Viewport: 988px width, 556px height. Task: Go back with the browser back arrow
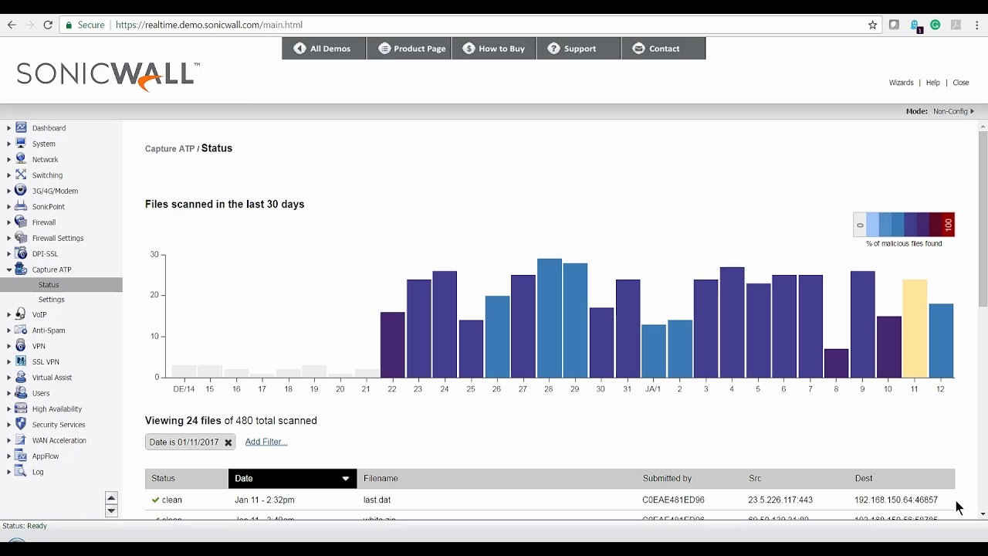tap(12, 25)
